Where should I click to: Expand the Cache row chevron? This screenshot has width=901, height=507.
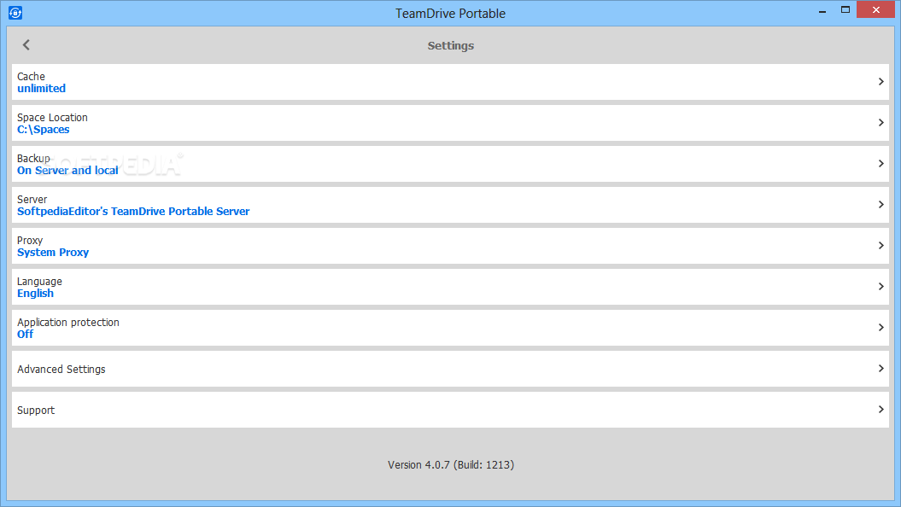pos(881,82)
